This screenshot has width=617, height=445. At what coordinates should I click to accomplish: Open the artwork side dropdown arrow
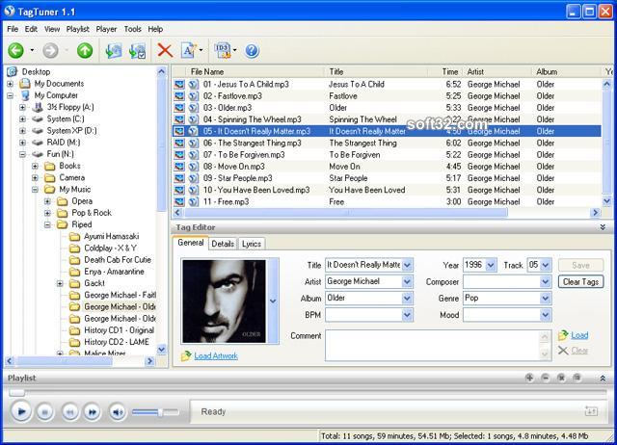pos(273,301)
